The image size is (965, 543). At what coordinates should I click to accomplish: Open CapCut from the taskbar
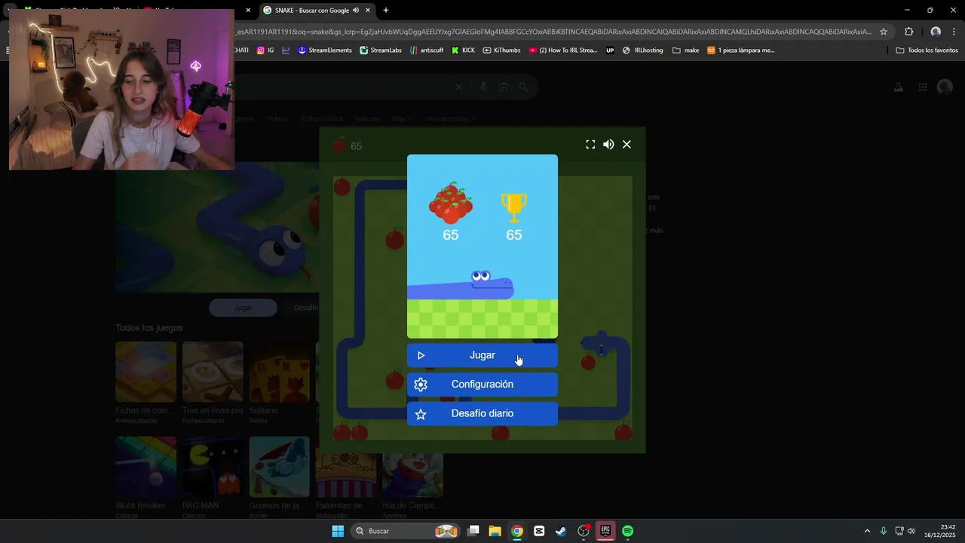pos(539,531)
